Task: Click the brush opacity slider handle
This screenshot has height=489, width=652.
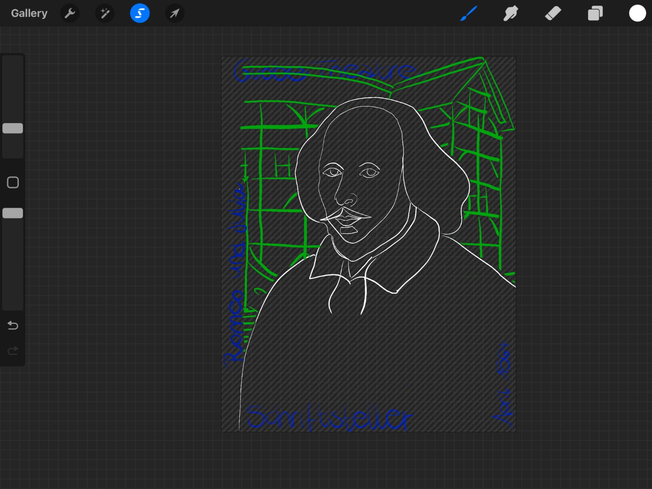Action: [13, 213]
